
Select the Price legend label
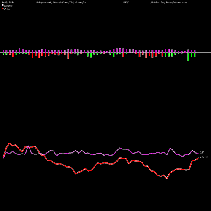pyautogui.click(x=7, y=9)
